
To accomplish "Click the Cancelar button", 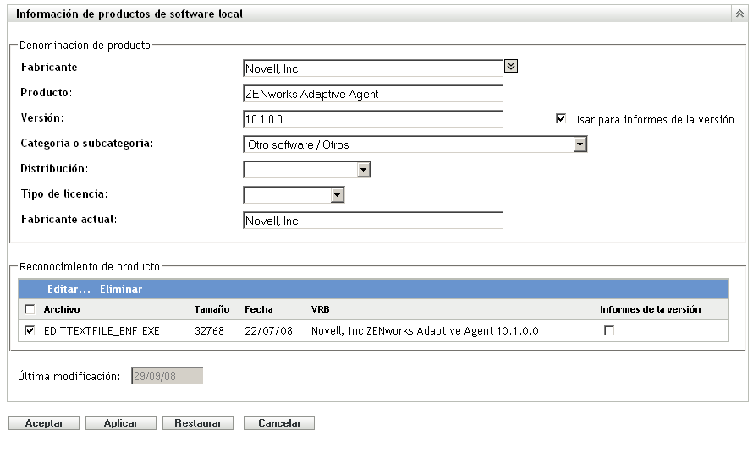I will point(279,422).
